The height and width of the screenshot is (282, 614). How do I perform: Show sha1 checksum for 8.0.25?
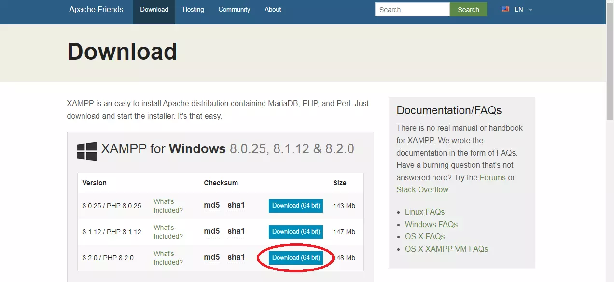236,205
